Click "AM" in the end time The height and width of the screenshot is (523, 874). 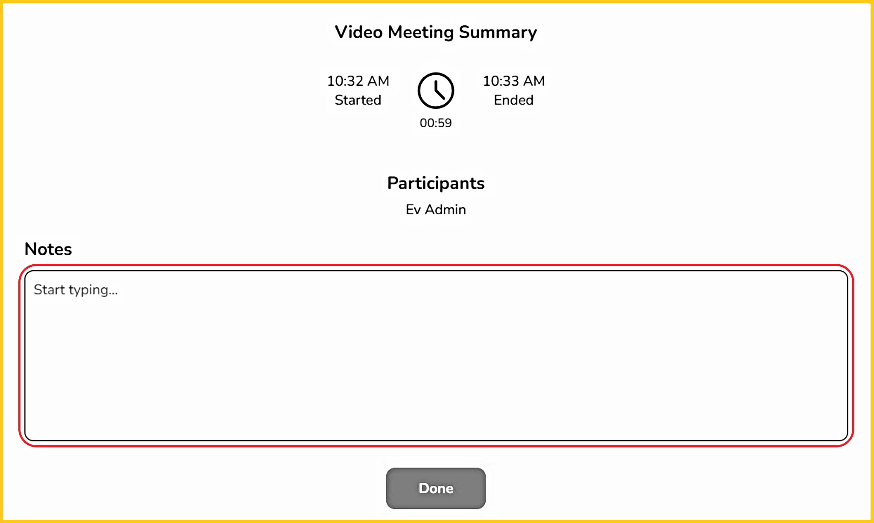pos(534,81)
